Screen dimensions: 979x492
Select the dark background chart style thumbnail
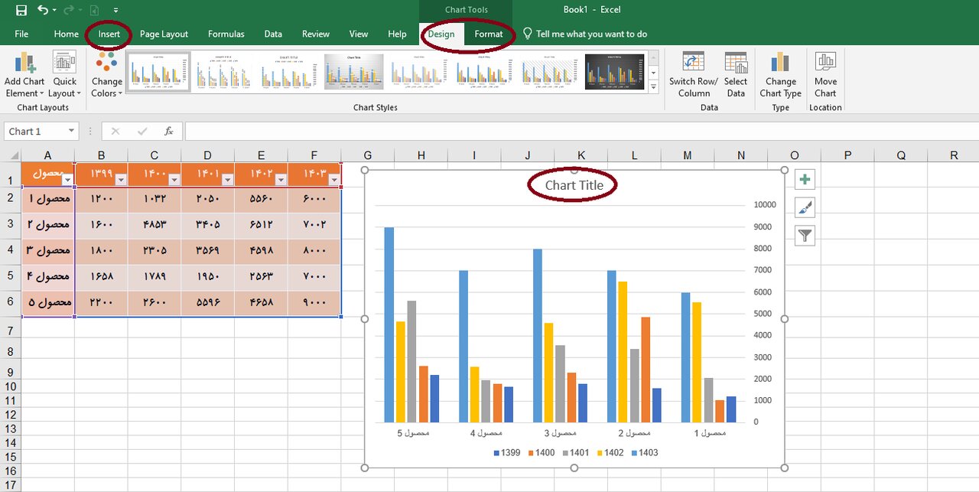(614, 72)
